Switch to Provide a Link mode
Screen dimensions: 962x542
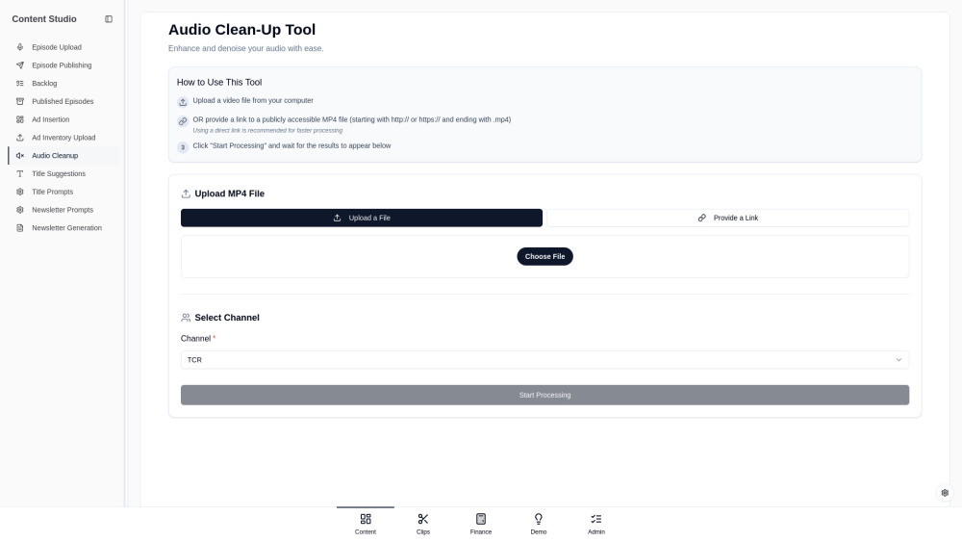727,219
